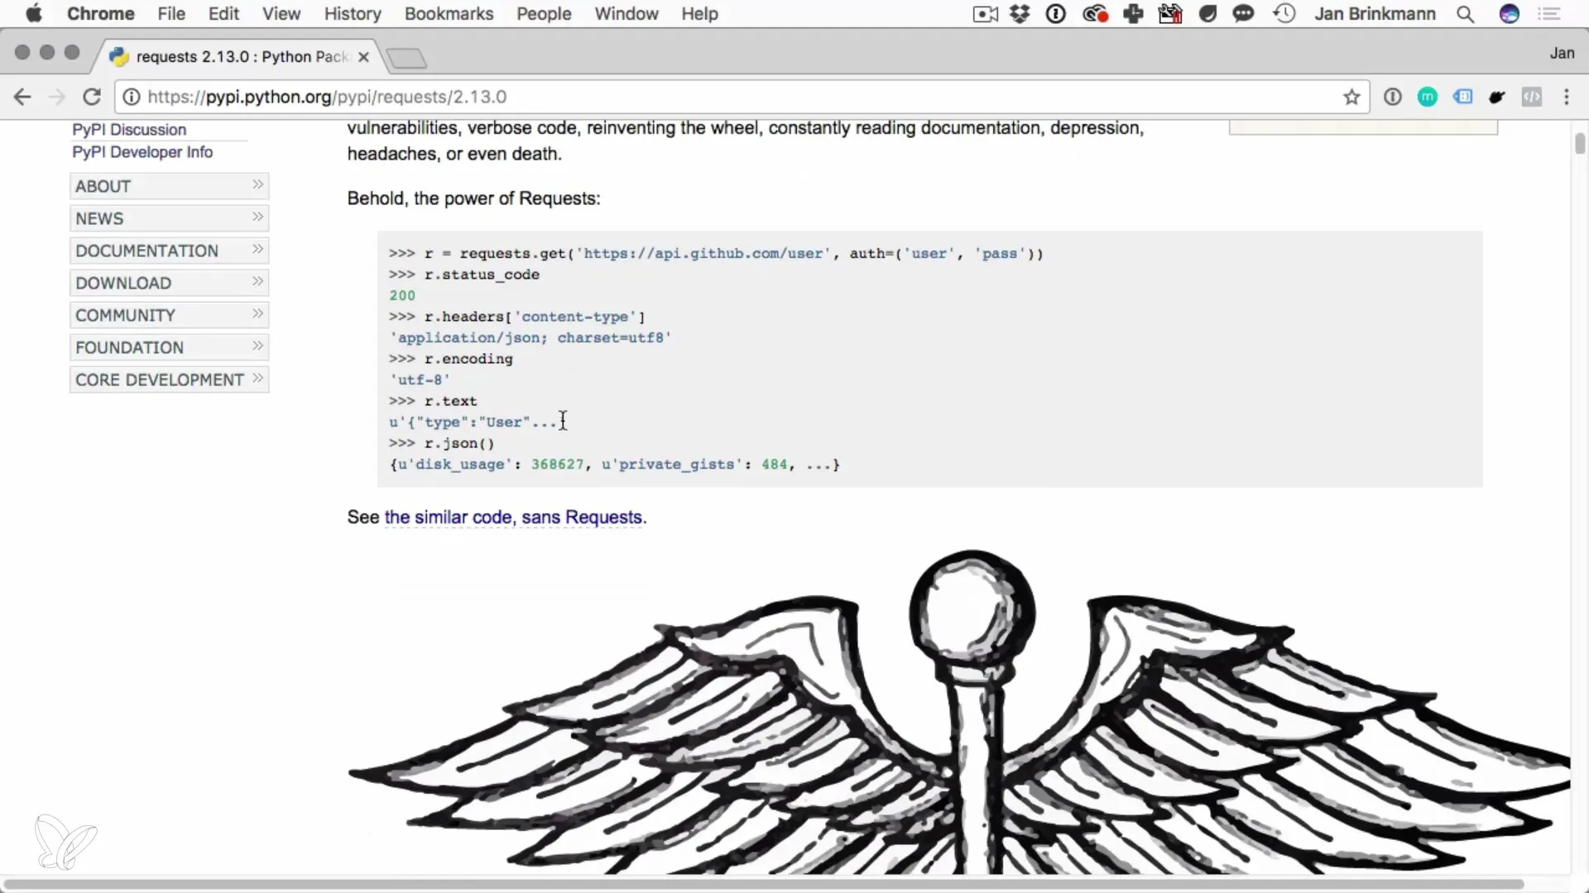The height and width of the screenshot is (893, 1589).
Task: Open the Edit menu
Action: 223,14
